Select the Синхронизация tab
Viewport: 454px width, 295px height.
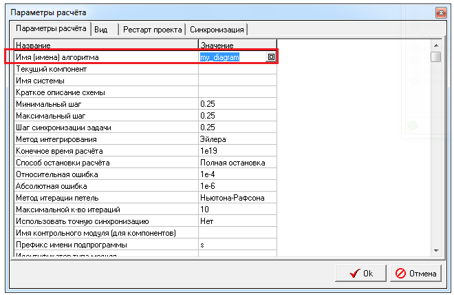pos(217,29)
